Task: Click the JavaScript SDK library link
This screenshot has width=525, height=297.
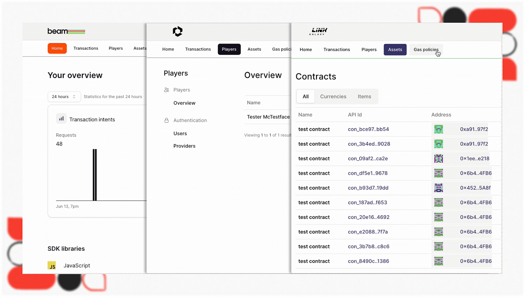Action: coord(77,266)
